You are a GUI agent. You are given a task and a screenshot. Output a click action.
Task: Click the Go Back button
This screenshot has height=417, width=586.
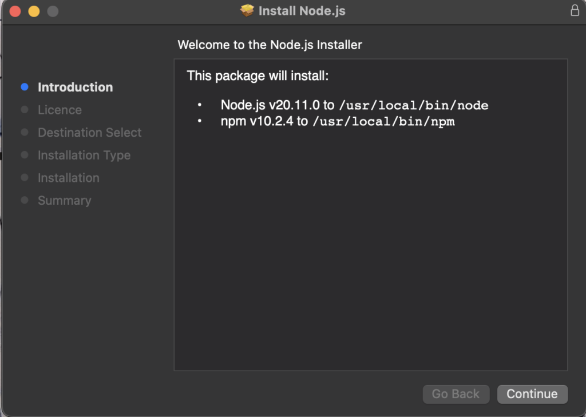click(x=456, y=394)
